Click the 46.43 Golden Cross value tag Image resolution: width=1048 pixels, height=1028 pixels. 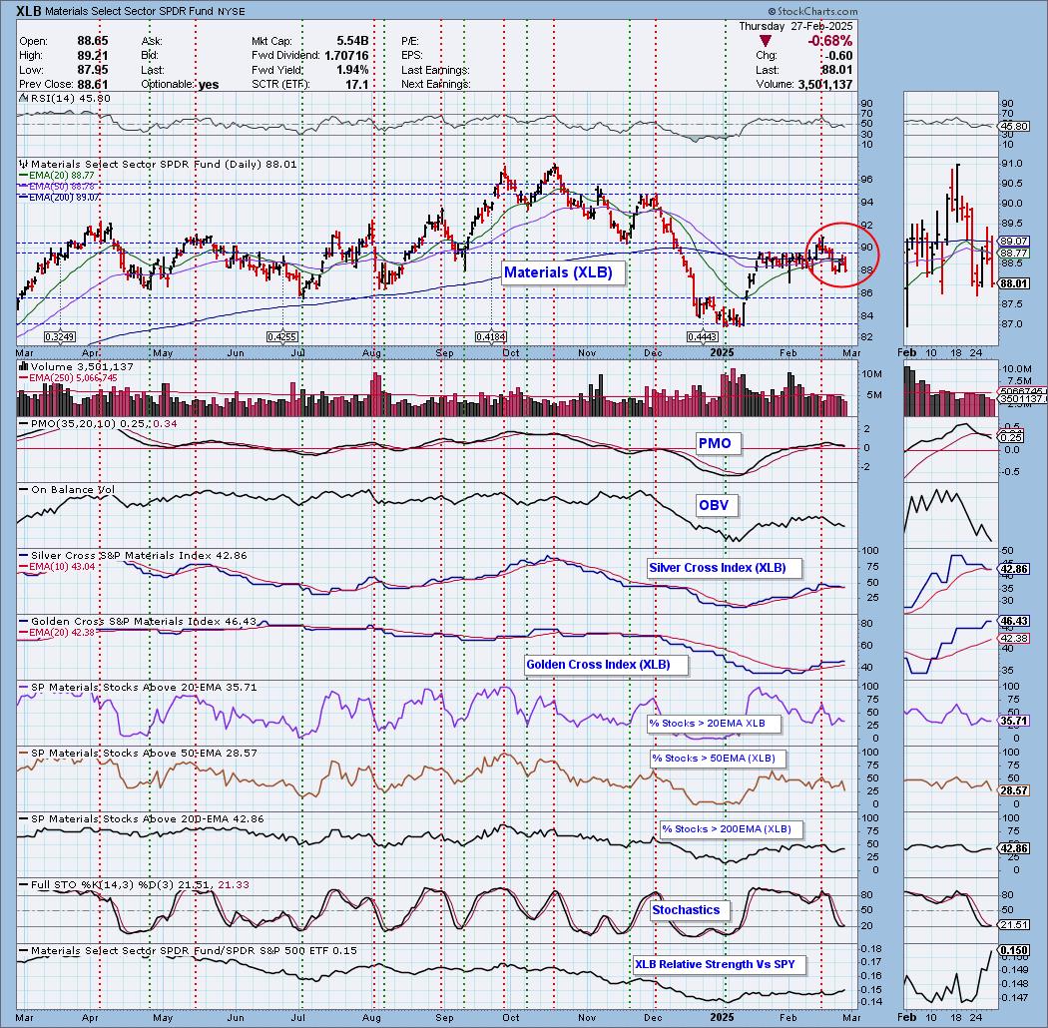click(x=1015, y=621)
